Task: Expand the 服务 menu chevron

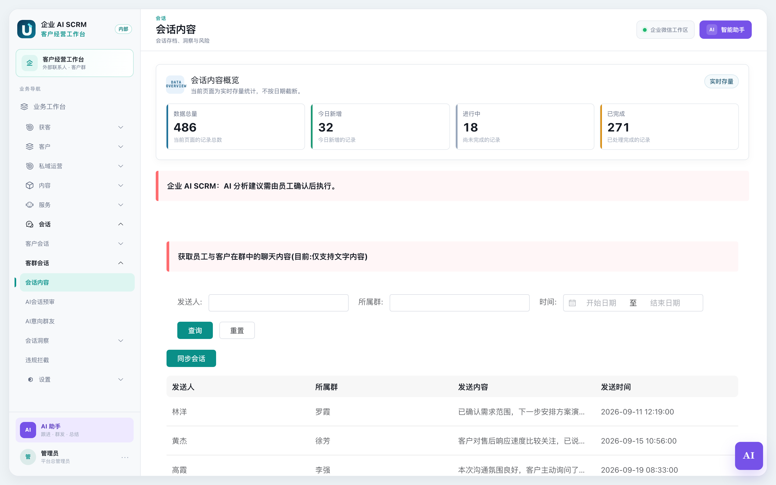Action: coord(120,205)
